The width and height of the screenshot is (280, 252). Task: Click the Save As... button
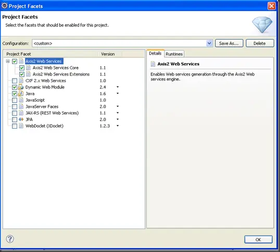[229, 43]
